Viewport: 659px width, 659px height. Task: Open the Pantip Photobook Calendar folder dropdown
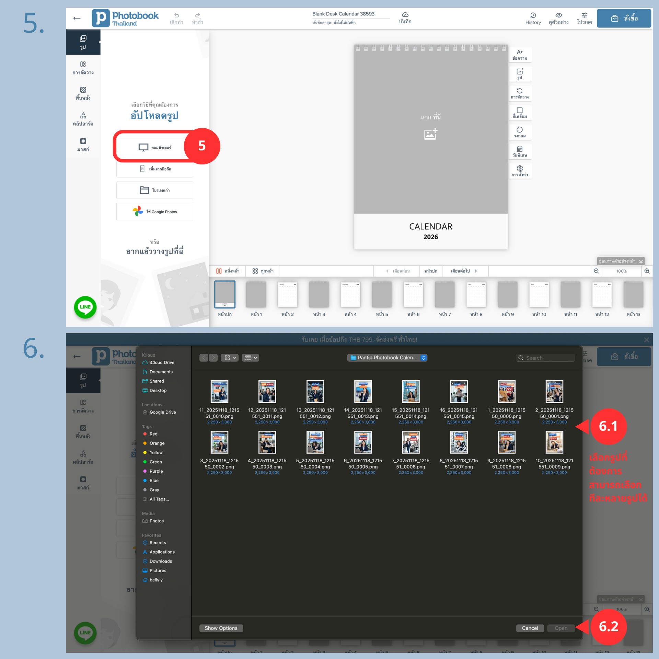pyautogui.click(x=387, y=358)
